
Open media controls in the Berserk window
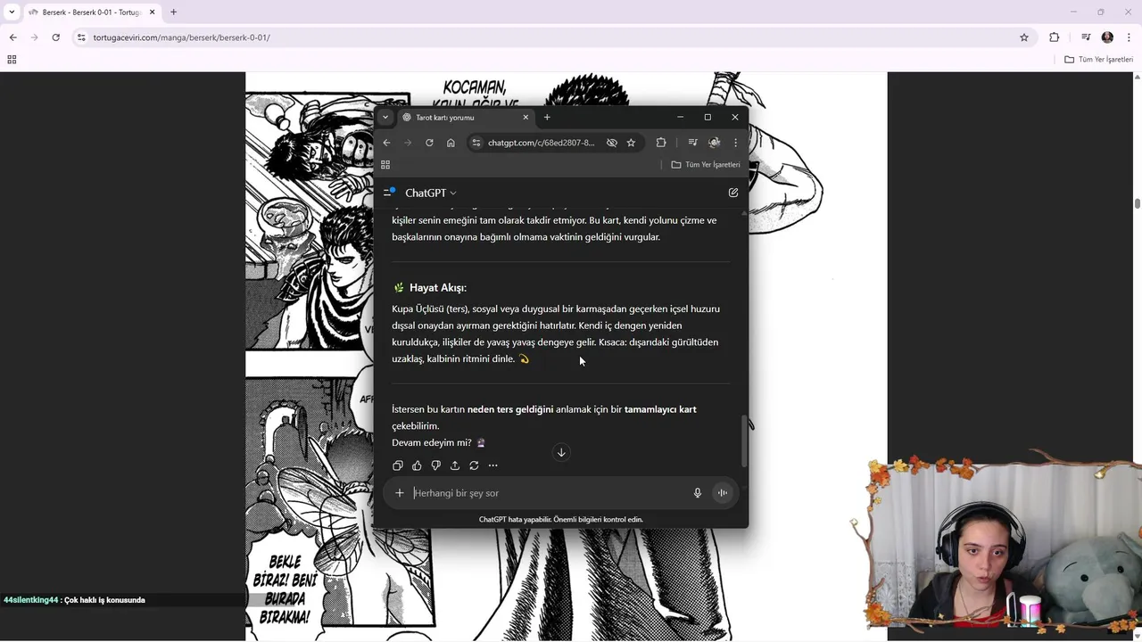tap(1086, 37)
